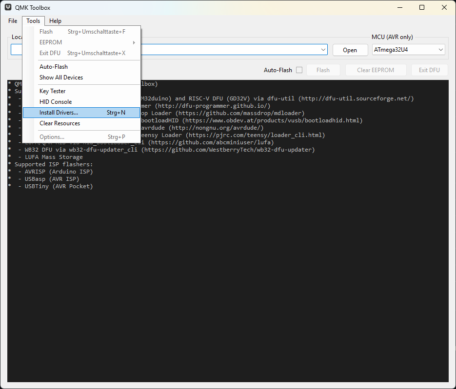
Task: Click the dfu-util sourceforge URL text
Action: [356, 98]
